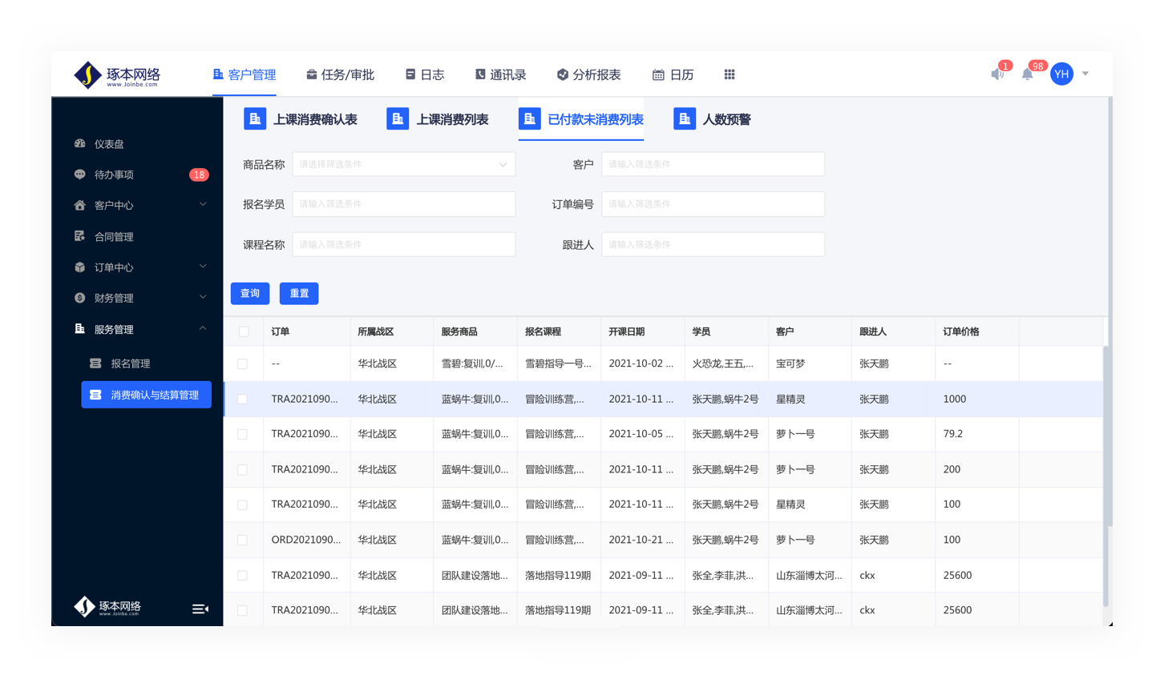Click the 订单中心 cube icon
The width and height of the screenshot is (1164, 679).
click(79, 267)
